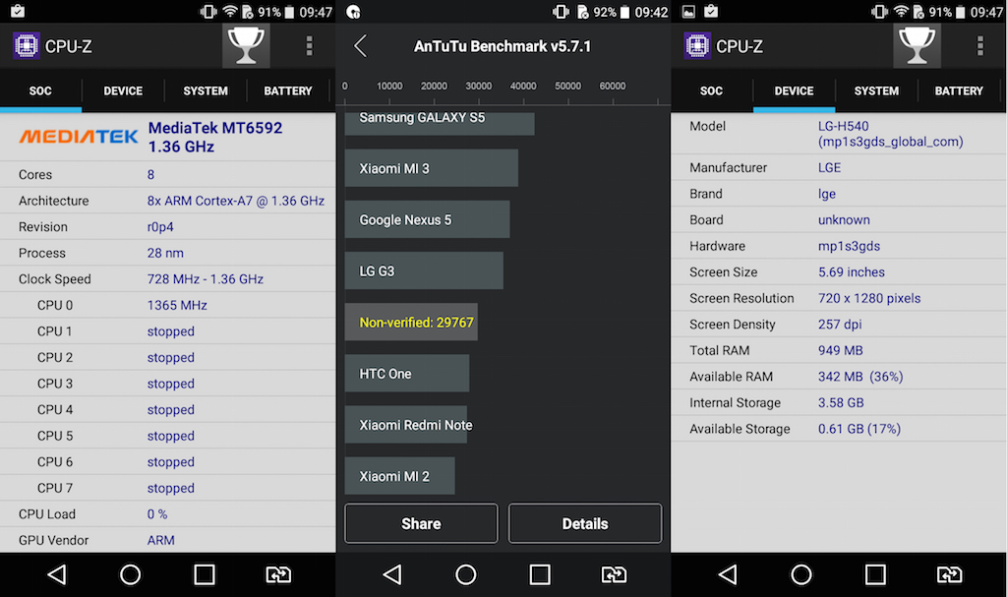Tap recent apps square in AnTuTu screen

tap(540, 573)
